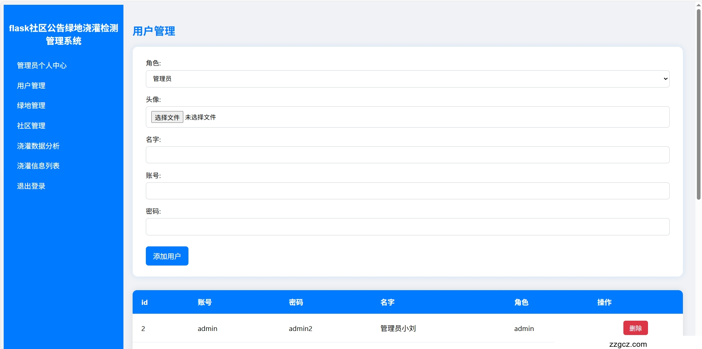Select the 密码 password input box
702x349 pixels.
pos(407,227)
